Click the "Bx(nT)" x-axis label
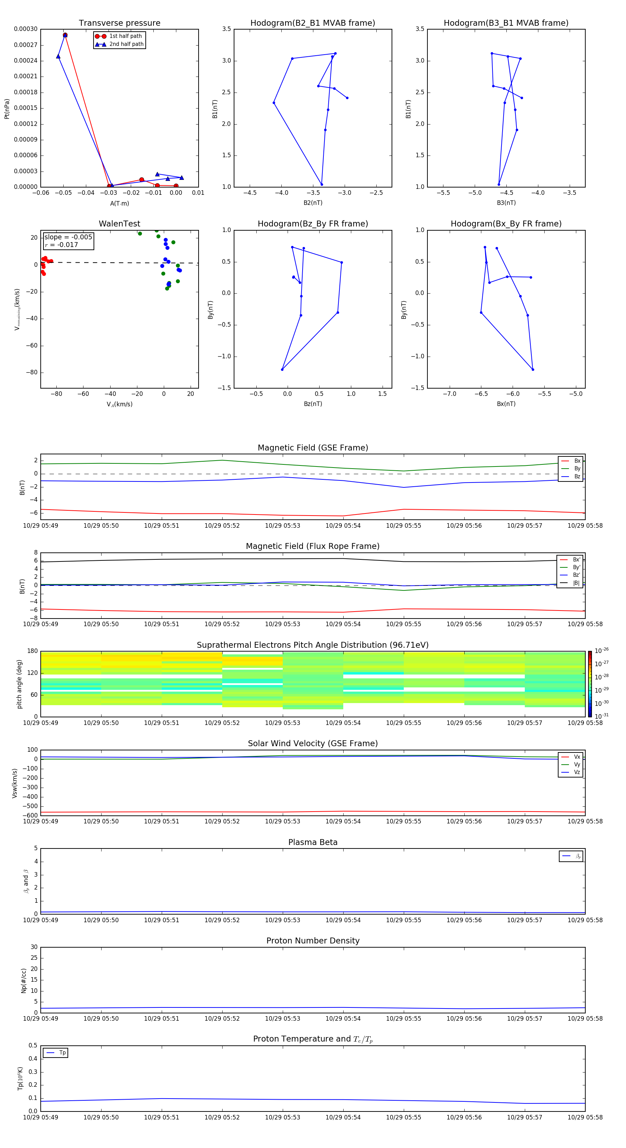This screenshot has height=1148, width=626. pos(506,404)
